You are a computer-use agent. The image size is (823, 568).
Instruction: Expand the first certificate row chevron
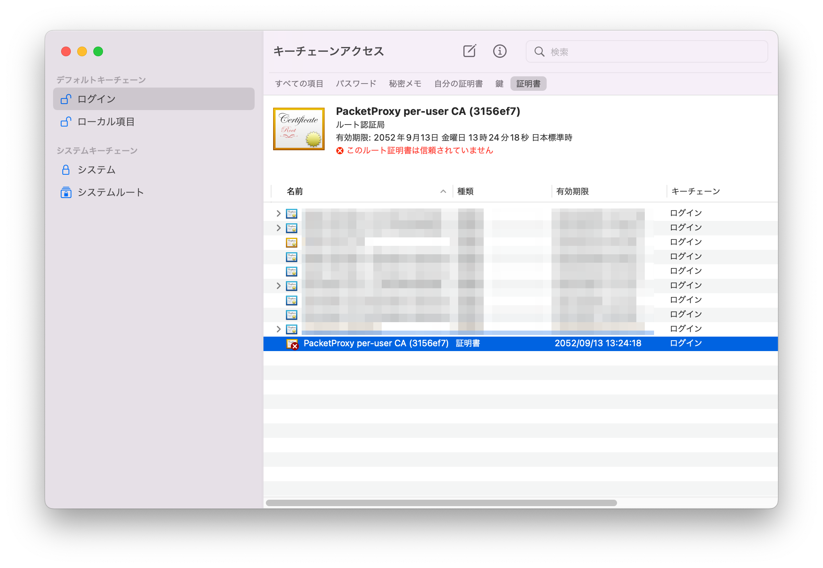click(278, 213)
